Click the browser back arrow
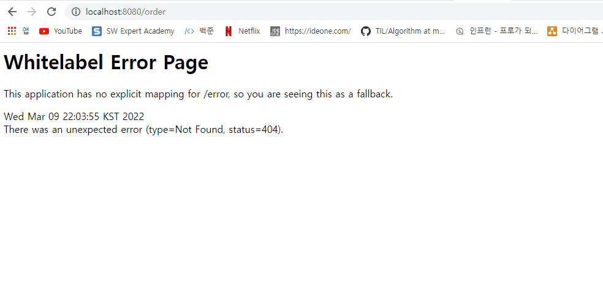 pos(12,12)
